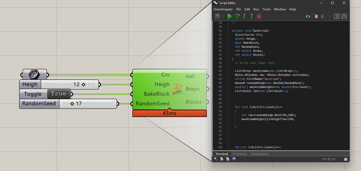The width and height of the screenshot is (361, 171).
Task: Open the Run menu
Action: tap(256, 9)
